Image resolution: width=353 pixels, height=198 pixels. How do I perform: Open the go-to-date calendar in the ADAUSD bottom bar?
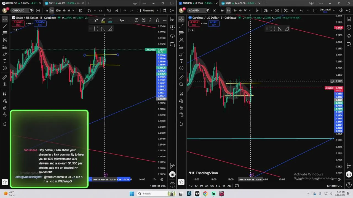point(237,186)
